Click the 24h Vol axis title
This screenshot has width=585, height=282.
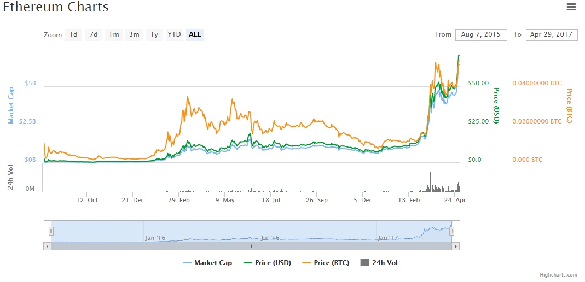click(11, 178)
